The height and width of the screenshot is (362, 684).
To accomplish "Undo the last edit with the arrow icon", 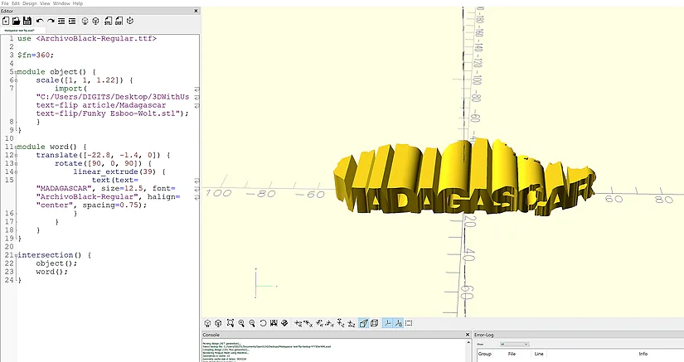I will [40, 21].
